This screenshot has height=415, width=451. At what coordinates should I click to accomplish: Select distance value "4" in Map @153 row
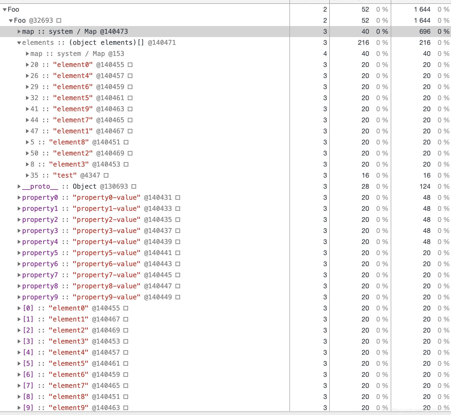point(325,54)
